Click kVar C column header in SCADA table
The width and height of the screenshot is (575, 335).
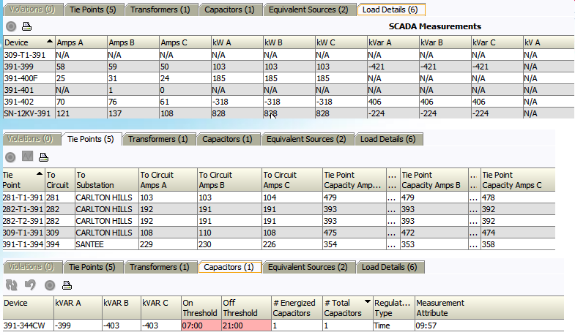coord(497,42)
